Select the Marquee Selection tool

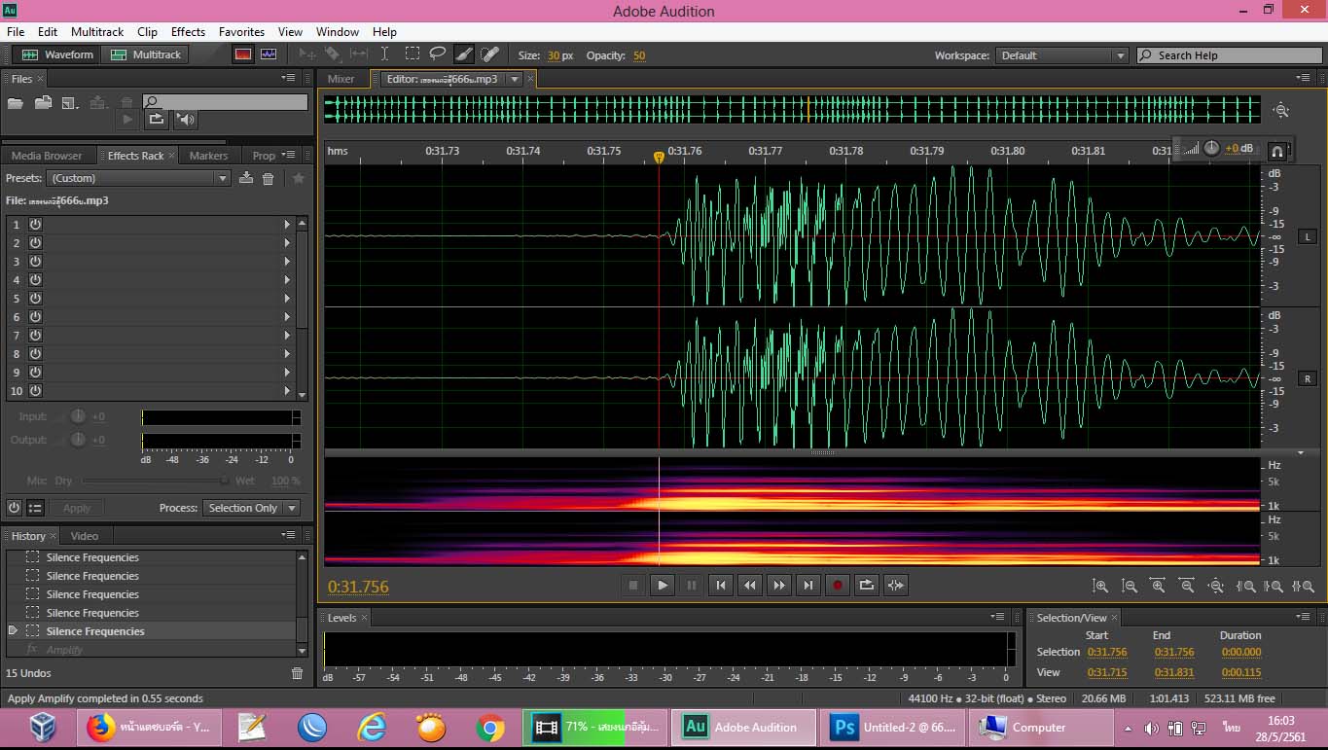pyautogui.click(x=413, y=54)
